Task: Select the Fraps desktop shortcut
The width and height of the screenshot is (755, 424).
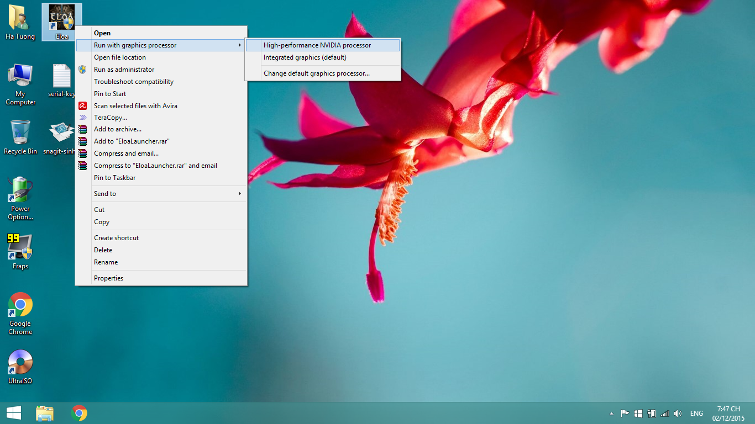Action: click(x=20, y=252)
